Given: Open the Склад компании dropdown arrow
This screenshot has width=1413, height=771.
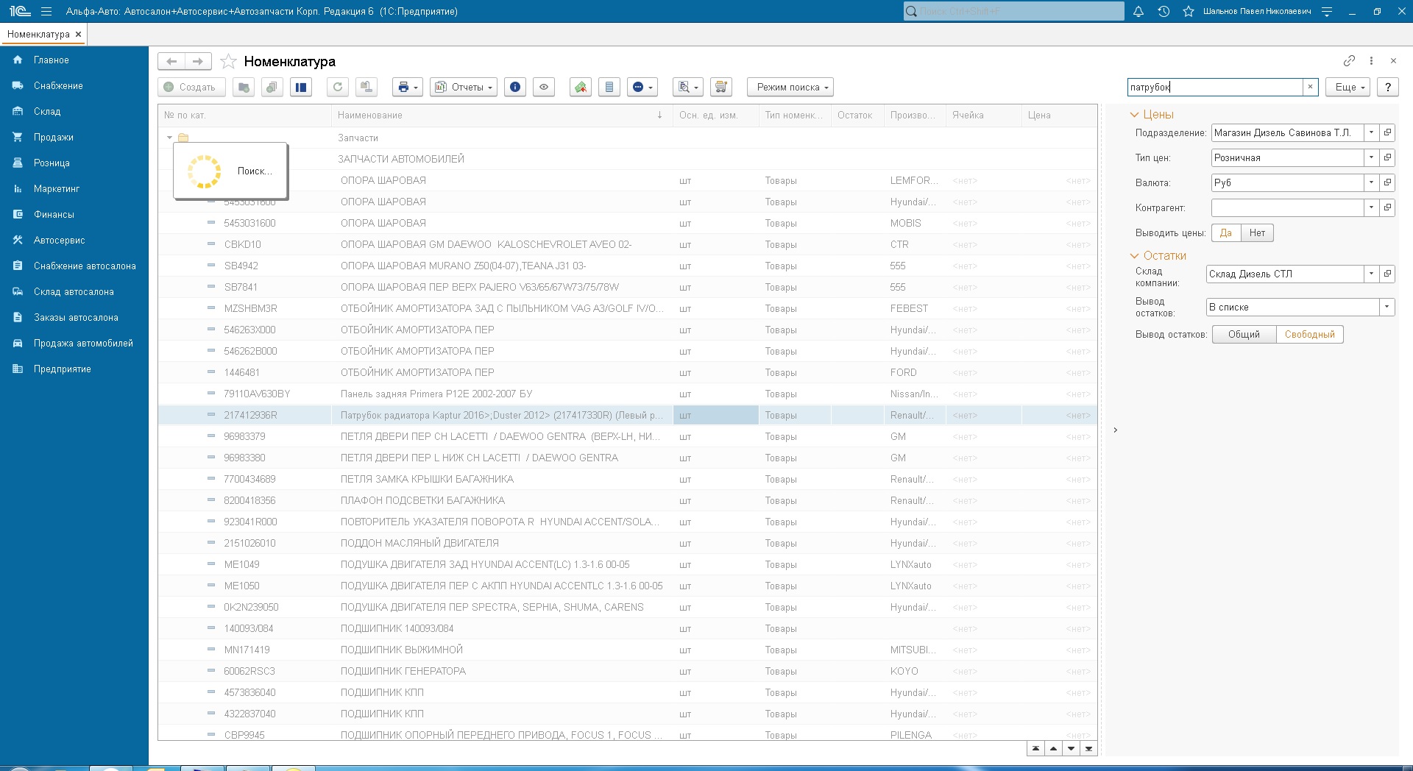Looking at the screenshot, I should [1371, 274].
